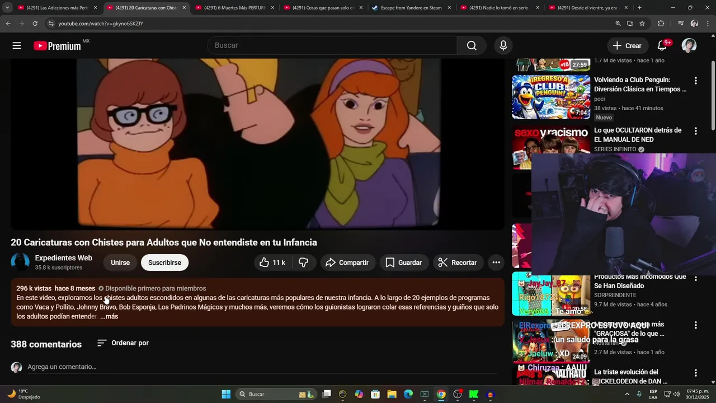The image size is (716, 403).
Task: Close the 20 Caricaturas con Chistes tab
Action: point(184,8)
